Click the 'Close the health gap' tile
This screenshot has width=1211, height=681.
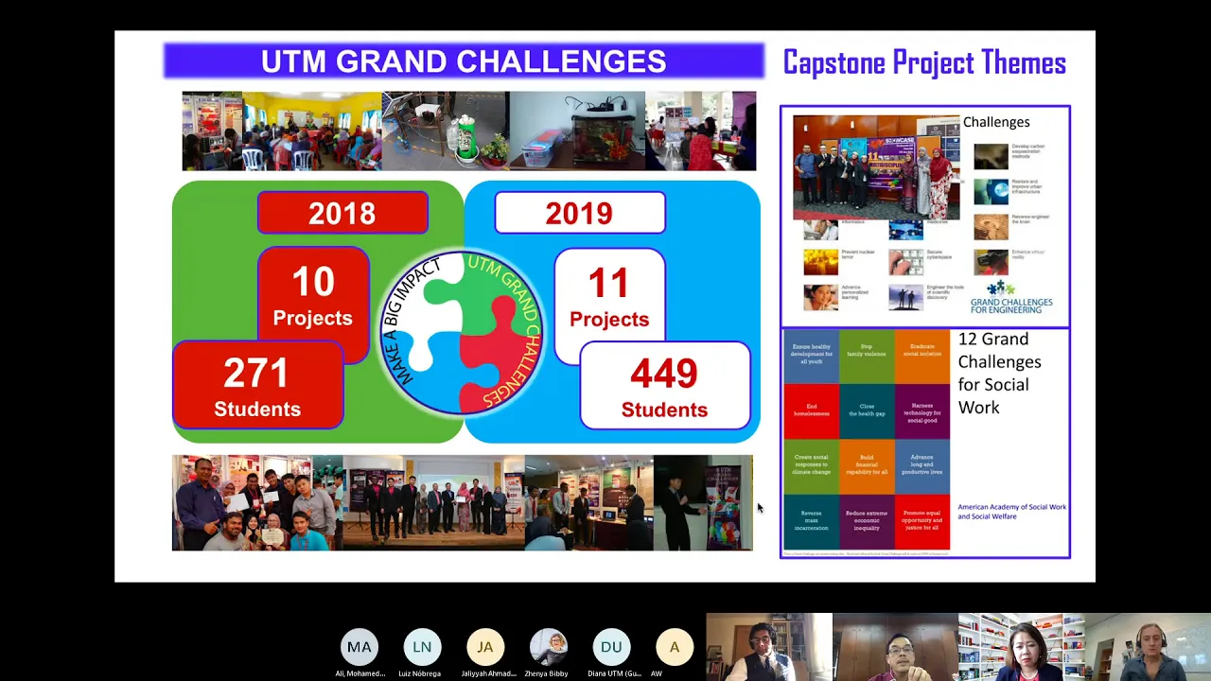pos(866,410)
